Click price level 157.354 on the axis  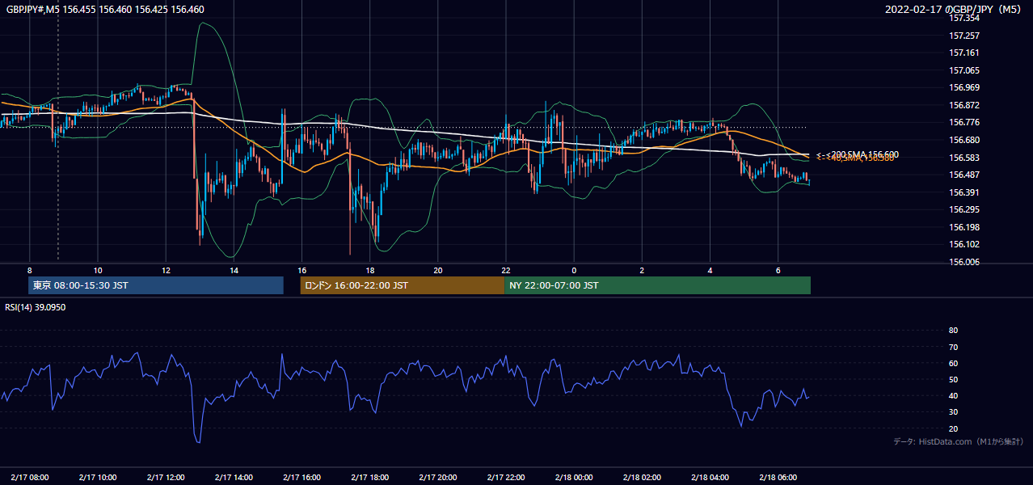tap(964, 18)
